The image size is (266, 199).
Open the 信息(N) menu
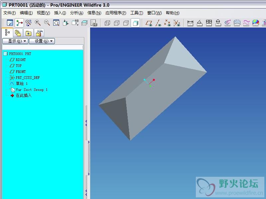[x=94, y=13]
